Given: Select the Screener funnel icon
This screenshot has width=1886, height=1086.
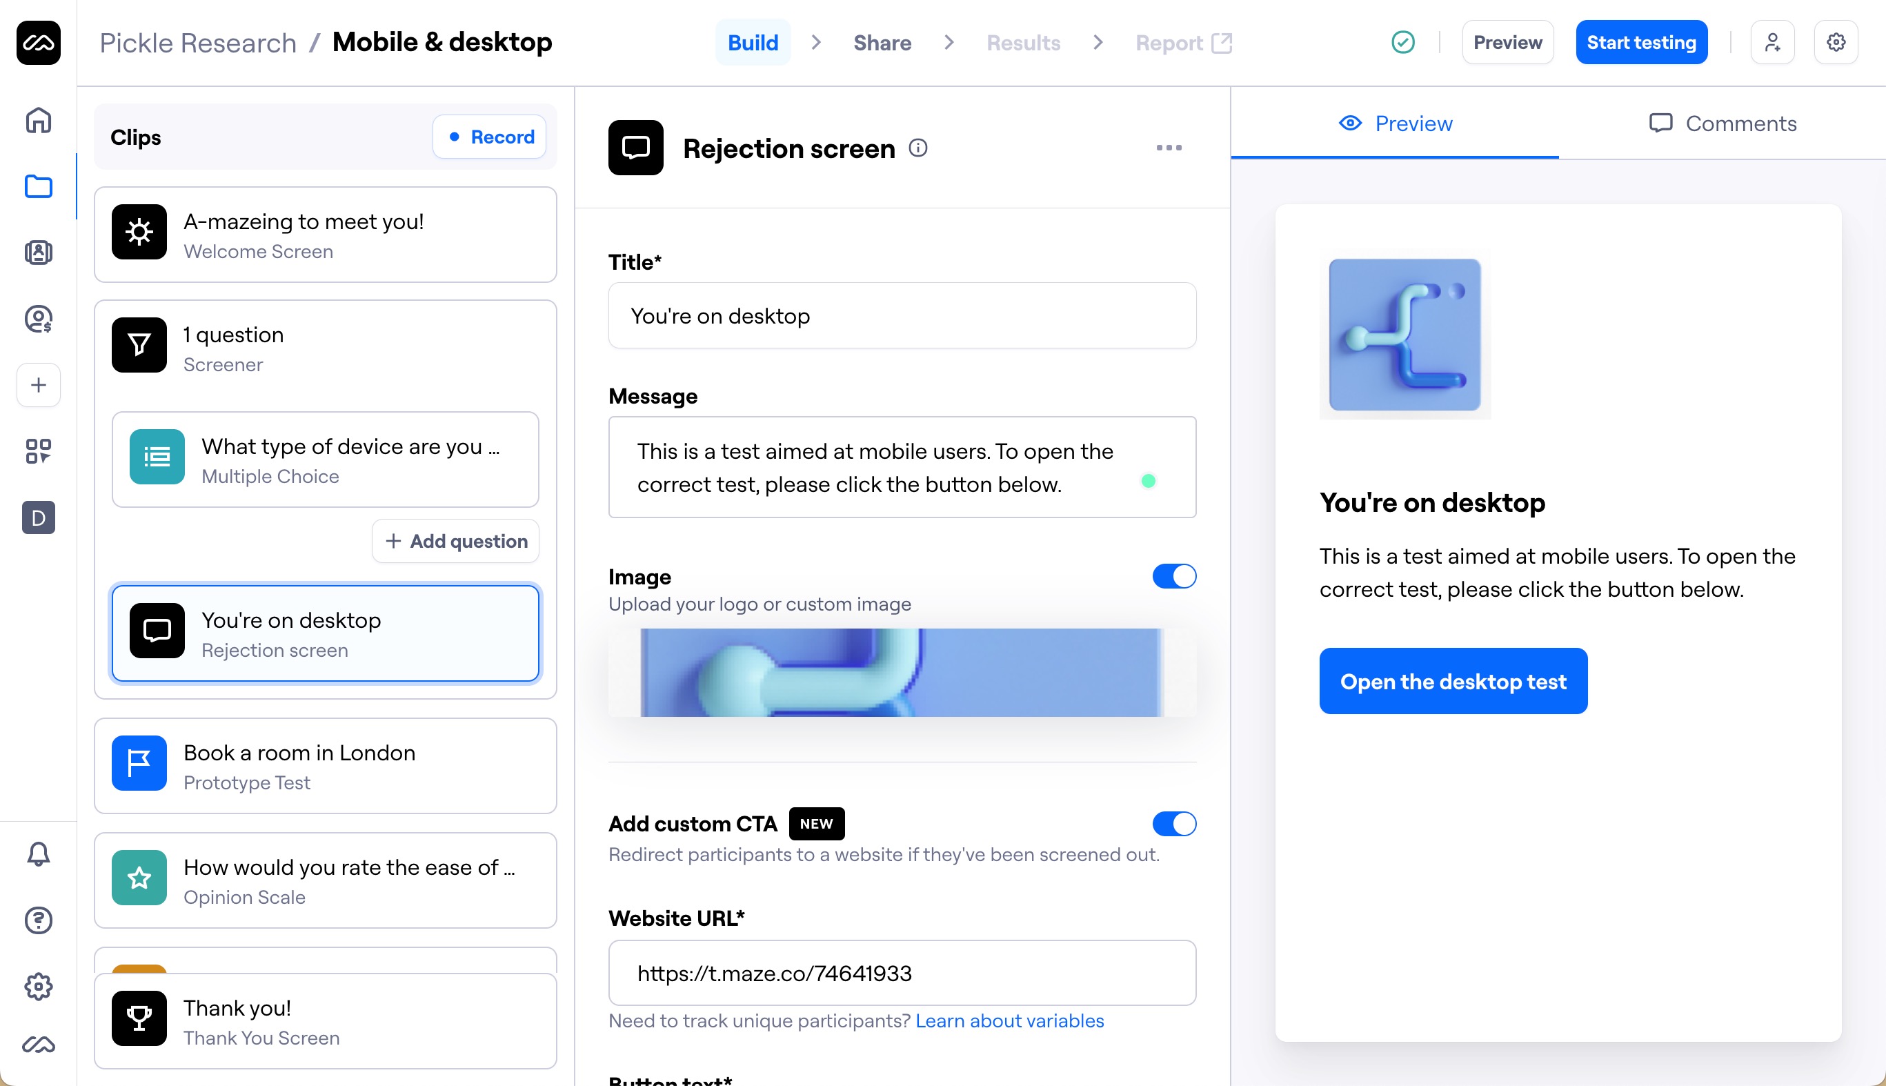Looking at the screenshot, I should pos(139,344).
